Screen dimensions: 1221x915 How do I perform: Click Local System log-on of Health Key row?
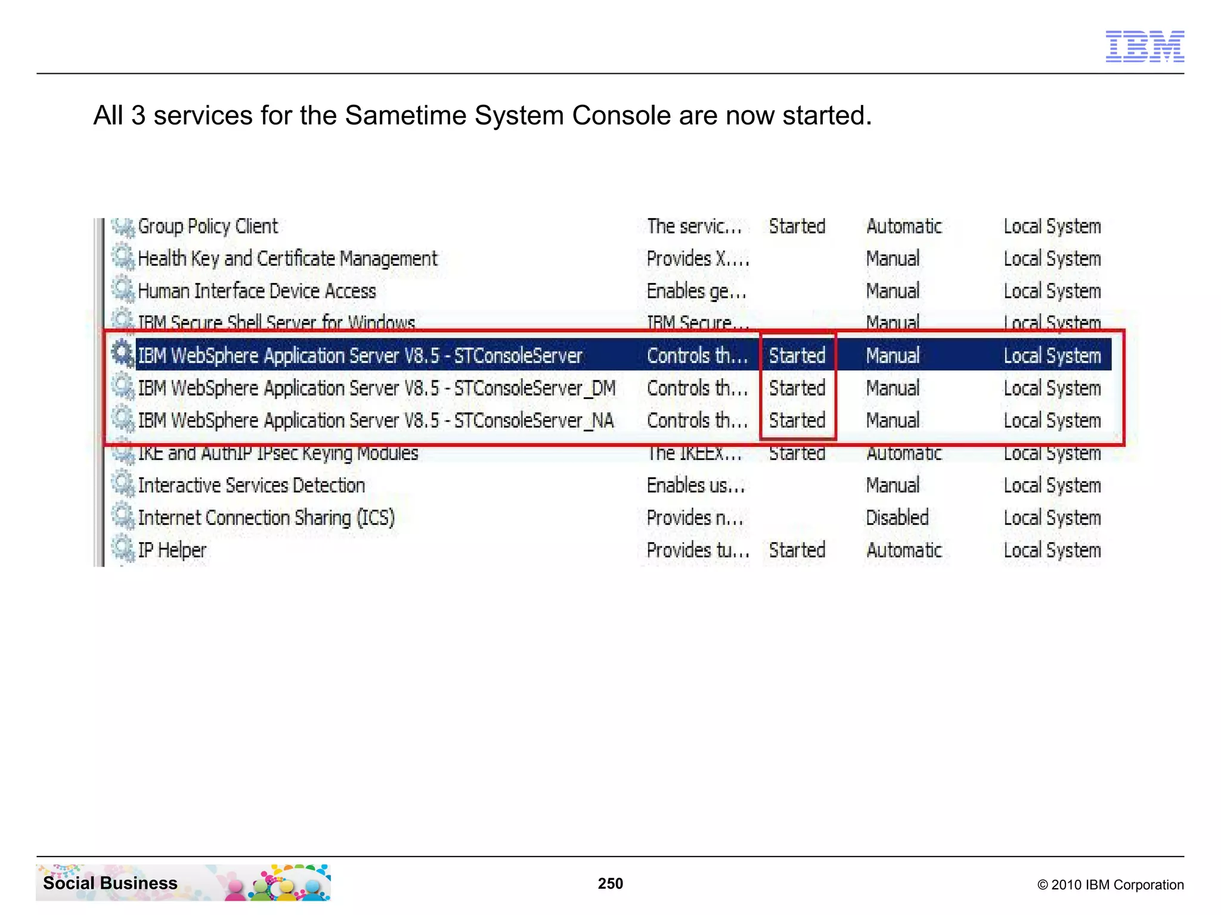click(x=1052, y=259)
